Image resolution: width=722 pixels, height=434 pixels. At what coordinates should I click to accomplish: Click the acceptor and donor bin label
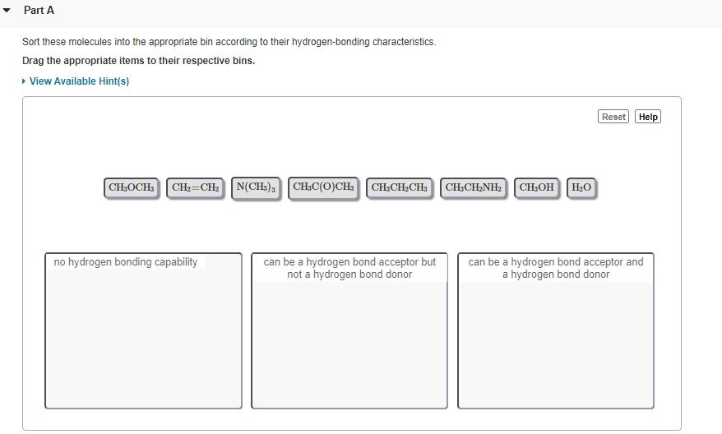[556, 268]
